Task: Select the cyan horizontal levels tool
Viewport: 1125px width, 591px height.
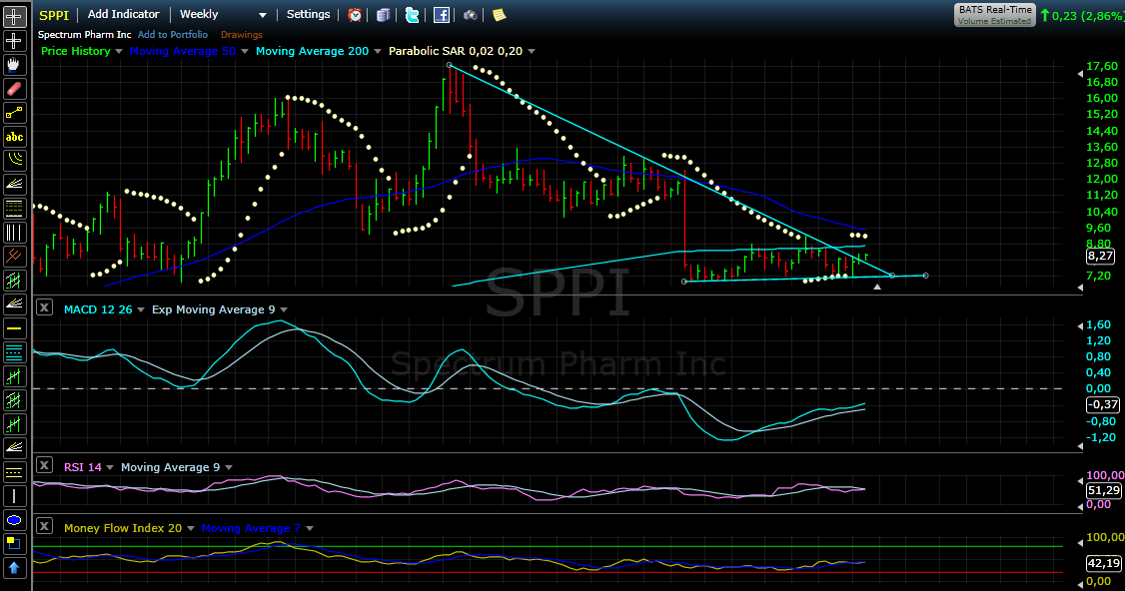Action: (x=14, y=352)
